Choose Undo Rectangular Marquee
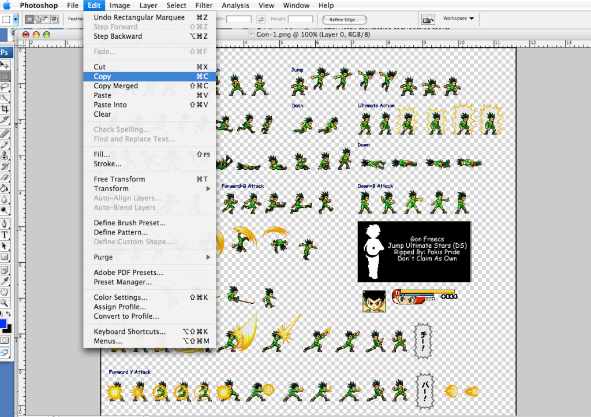 tap(149, 17)
